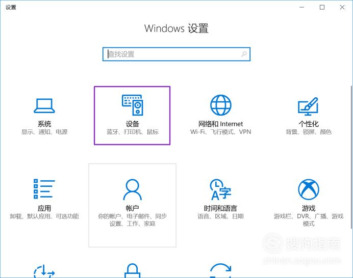Viewport: 353px width, 278px height.
Task: Open the 网络和 Internet globe icon
Action: (220, 105)
